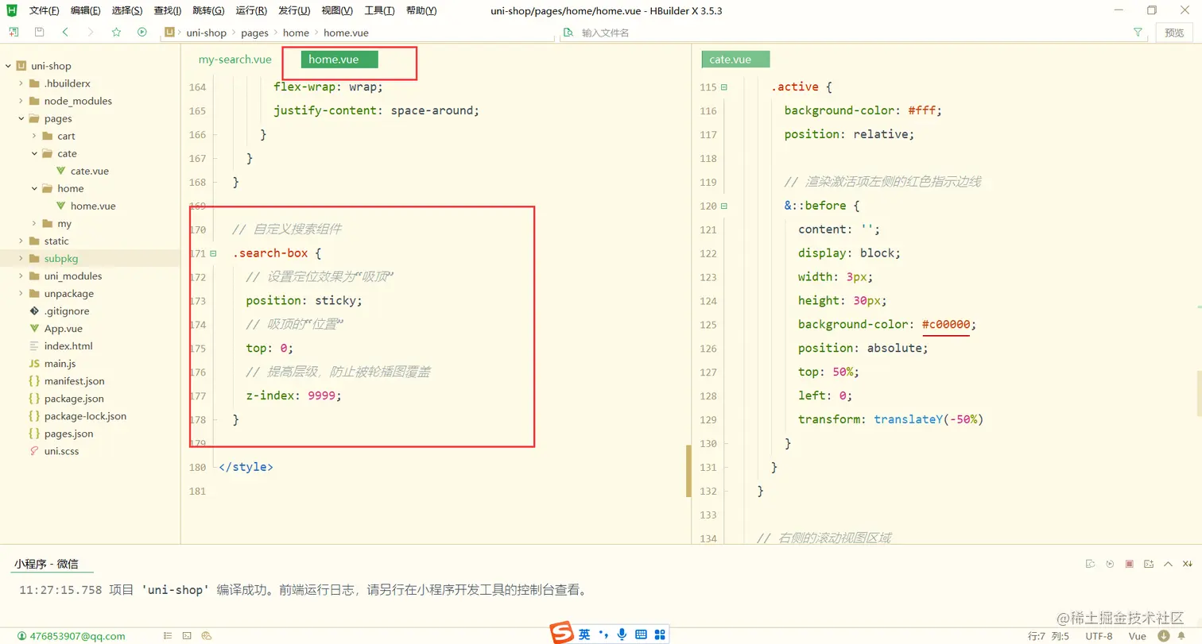Expand the subpkg folder
The width and height of the screenshot is (1202, 644).
click(21, 258)
